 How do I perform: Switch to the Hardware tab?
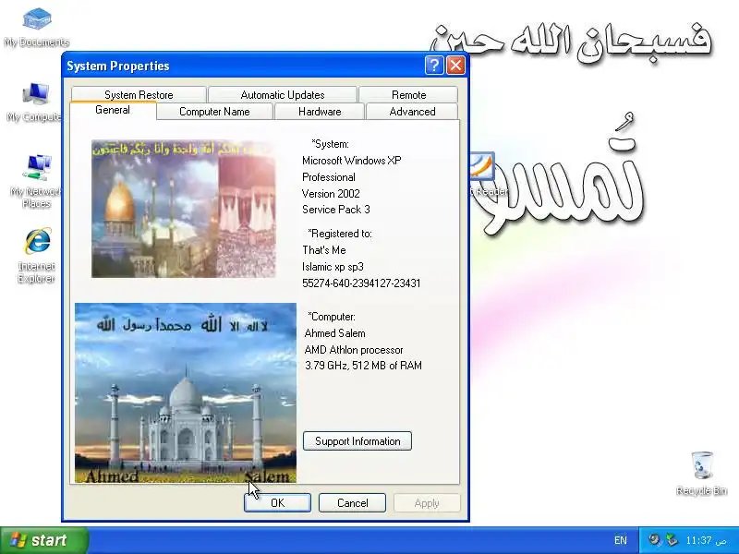(320, 112)
